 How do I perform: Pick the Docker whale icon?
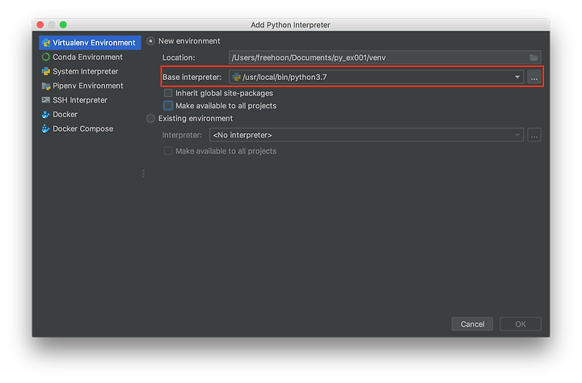[46, 114]
